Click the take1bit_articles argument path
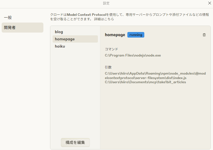213x150 pixels. [x=145, y=82]
